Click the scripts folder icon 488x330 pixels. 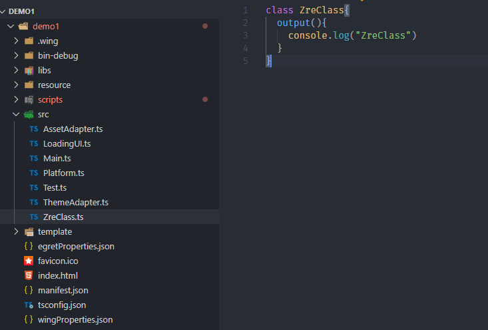29,100
